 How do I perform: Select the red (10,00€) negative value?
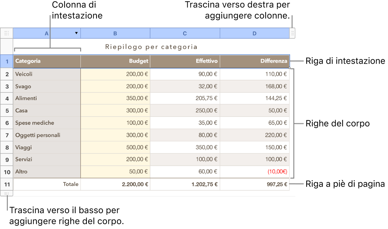pyautogui.click(x=255, y=172)
